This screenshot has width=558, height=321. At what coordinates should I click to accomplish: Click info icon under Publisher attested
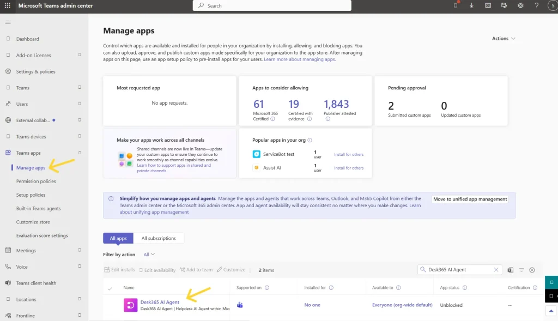click(327, 119)
